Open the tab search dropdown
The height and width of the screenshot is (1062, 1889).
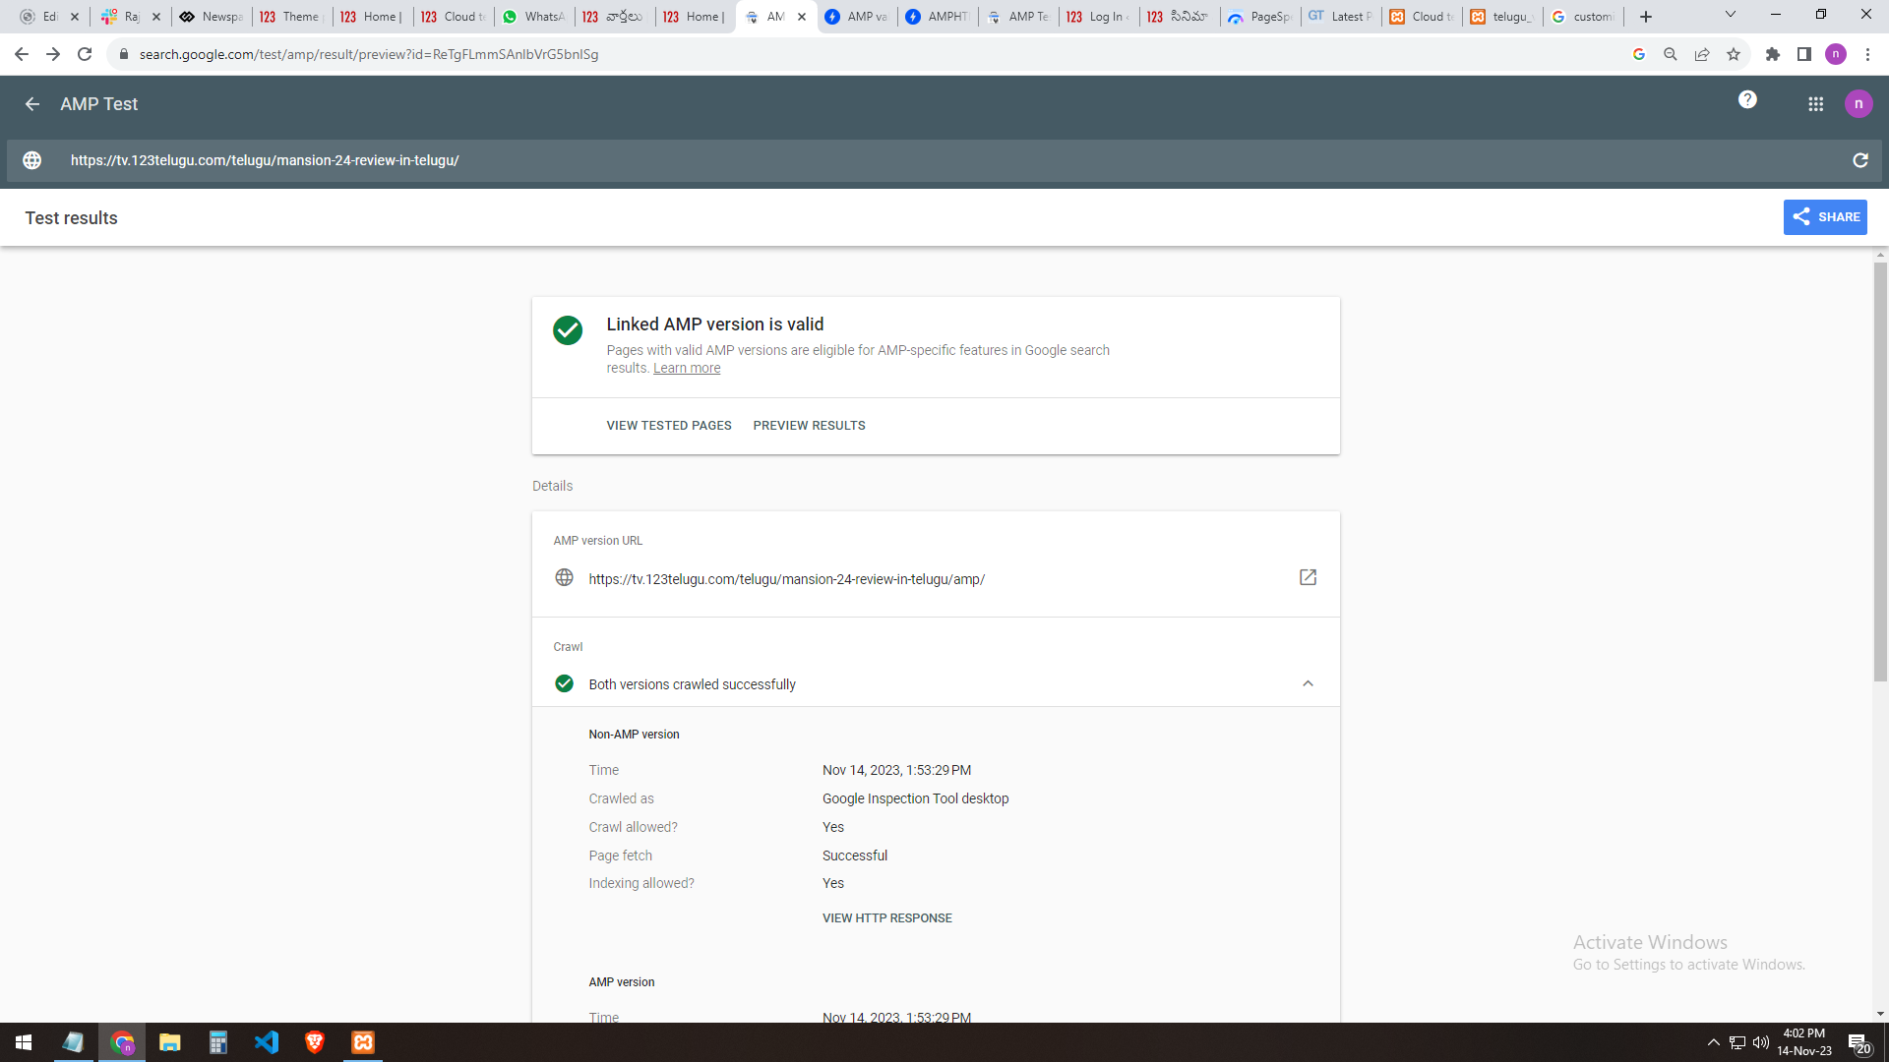pos(1731,15)
